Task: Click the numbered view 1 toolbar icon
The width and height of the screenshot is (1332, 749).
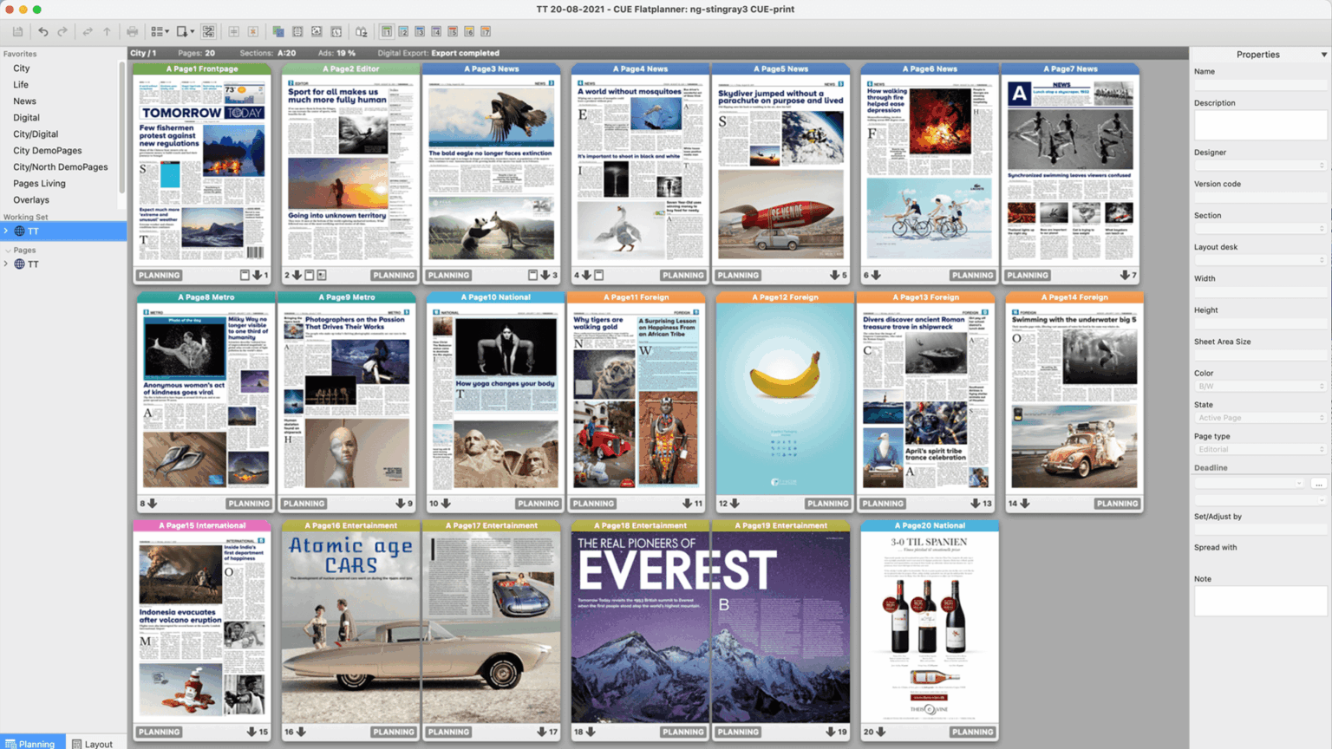Action: (387, 31)
